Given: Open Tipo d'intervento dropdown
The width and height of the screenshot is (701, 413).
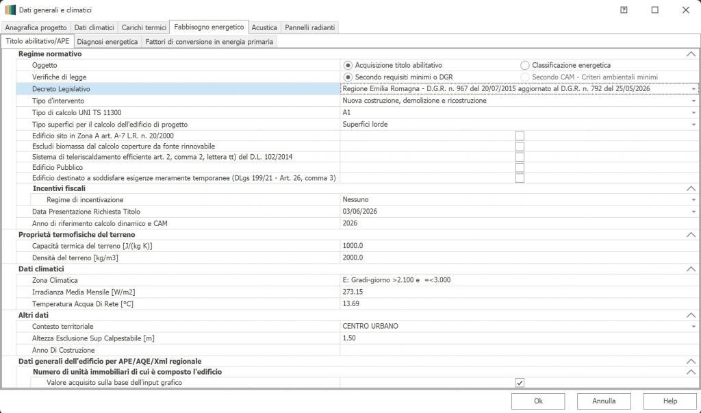Looking at the screenshot, I should [x=693, y=101].
